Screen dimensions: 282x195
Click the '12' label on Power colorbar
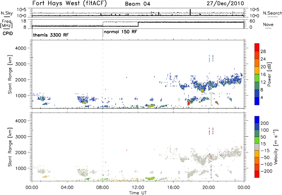pyautogui.click(x=263, y=82)
